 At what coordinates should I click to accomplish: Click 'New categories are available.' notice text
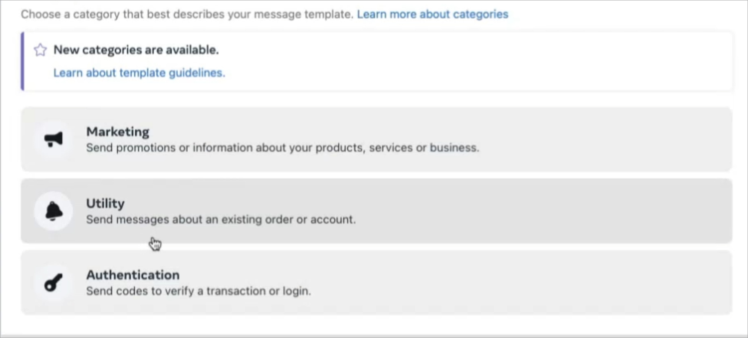136,50
